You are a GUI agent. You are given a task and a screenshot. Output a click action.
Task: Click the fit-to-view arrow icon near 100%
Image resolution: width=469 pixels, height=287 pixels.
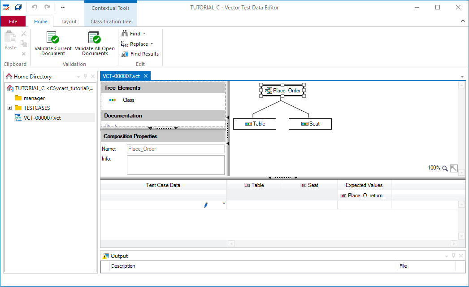[454, 168]
